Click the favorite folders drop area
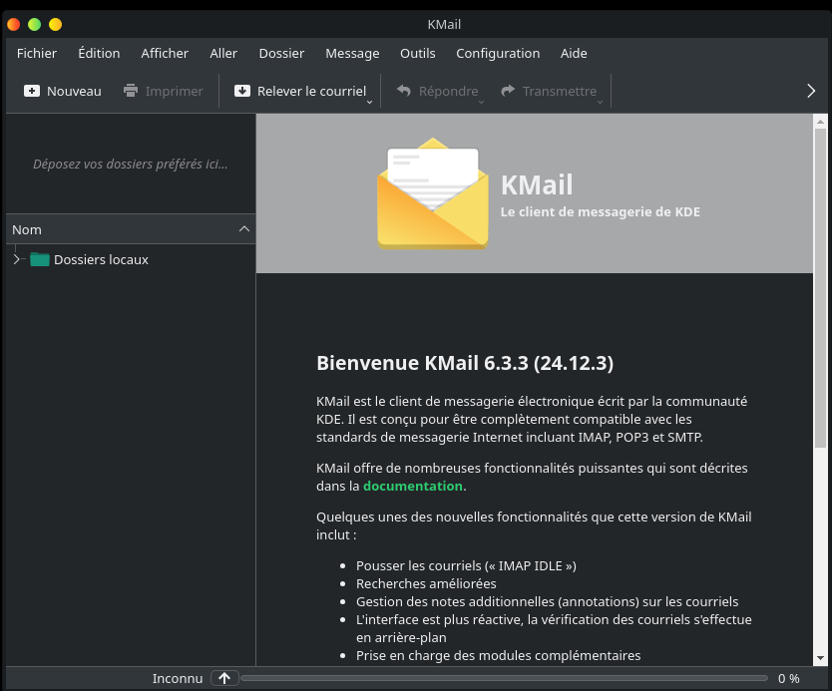 pos(130,164)
